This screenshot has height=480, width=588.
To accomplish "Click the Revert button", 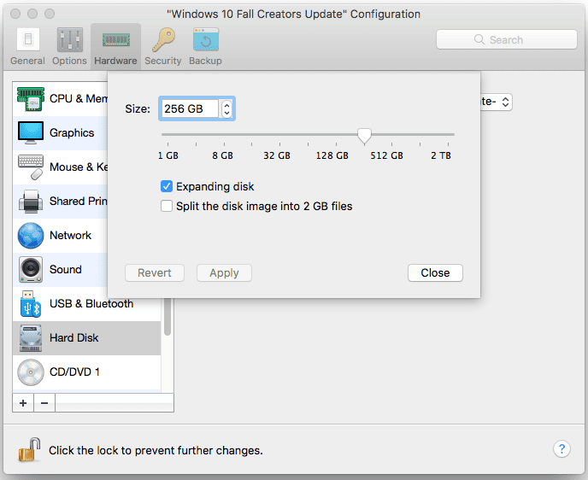I will pyautogui.click(x=155, y=272).
